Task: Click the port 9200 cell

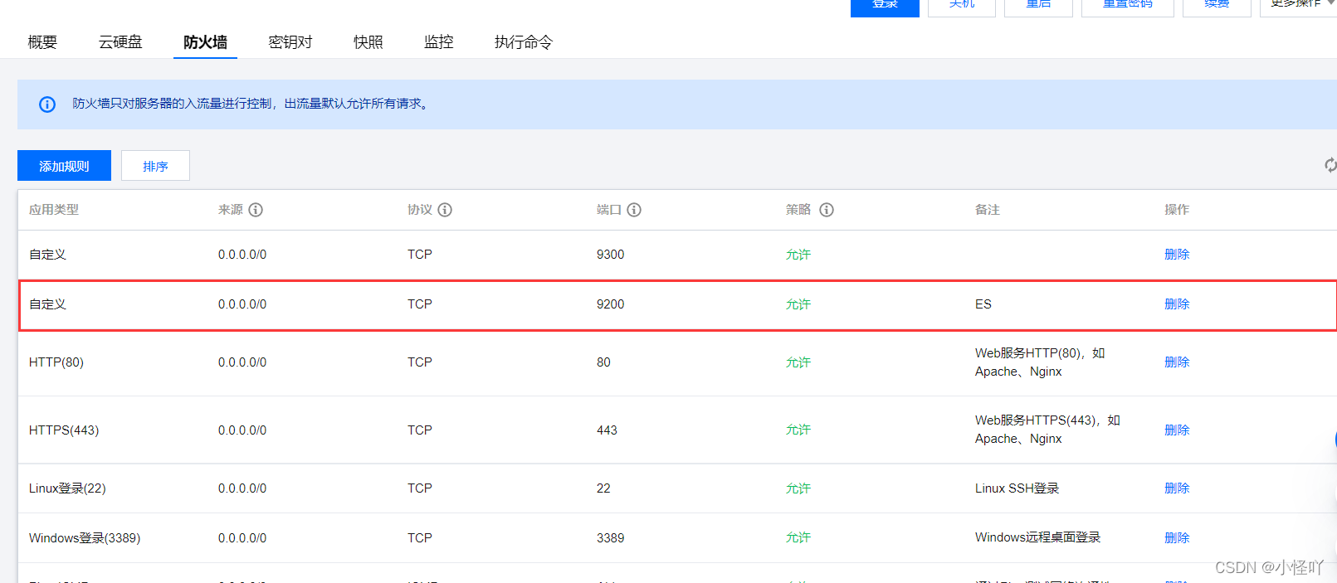Action: (610, 304)
